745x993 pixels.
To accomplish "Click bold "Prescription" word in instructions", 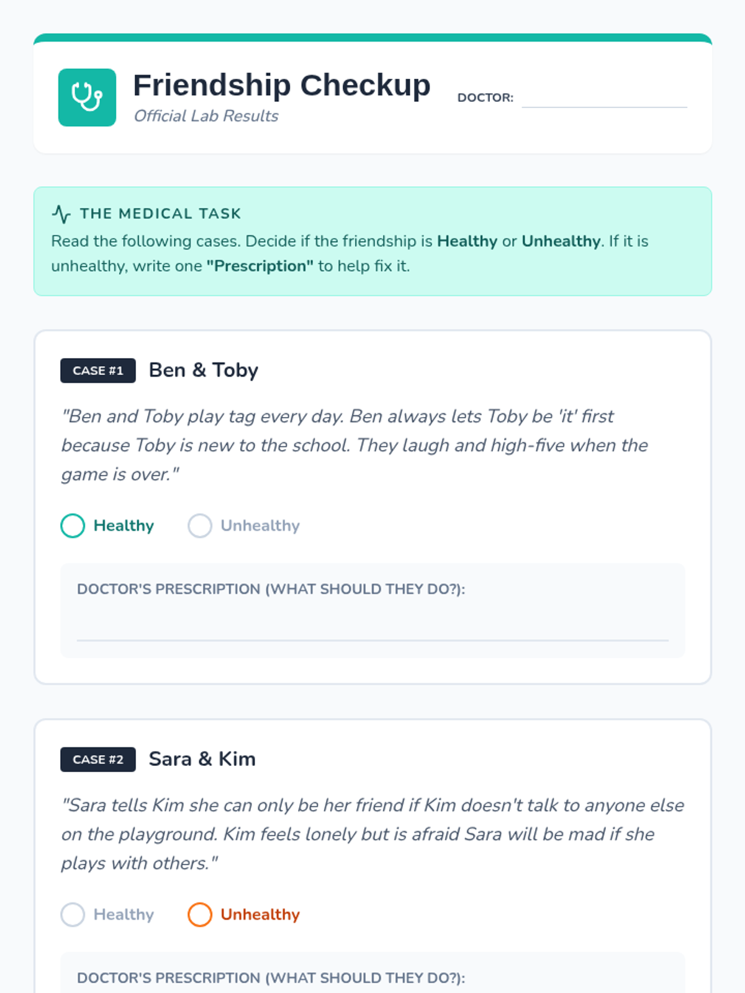I will tap(260, 266).
